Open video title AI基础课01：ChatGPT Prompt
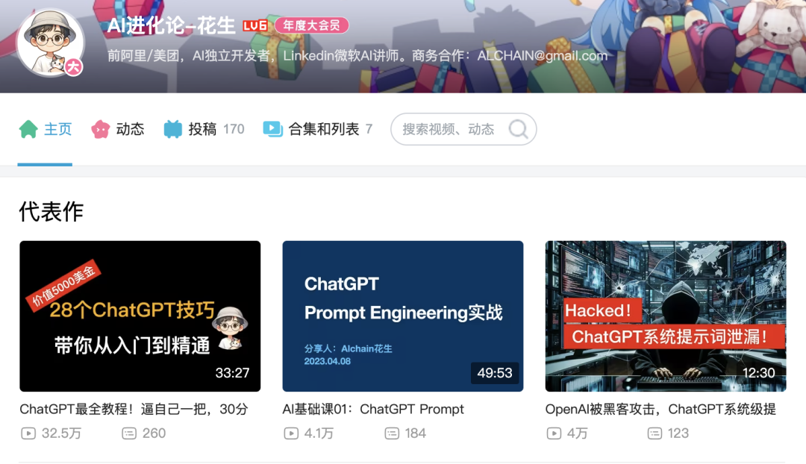 (x=373, y=409)
